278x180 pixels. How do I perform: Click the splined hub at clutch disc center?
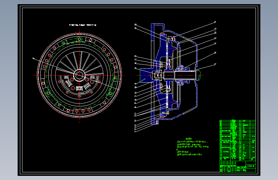tap(79, 76)
